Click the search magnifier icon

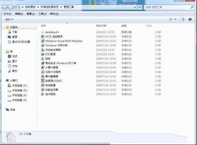(x=192, y=7)
